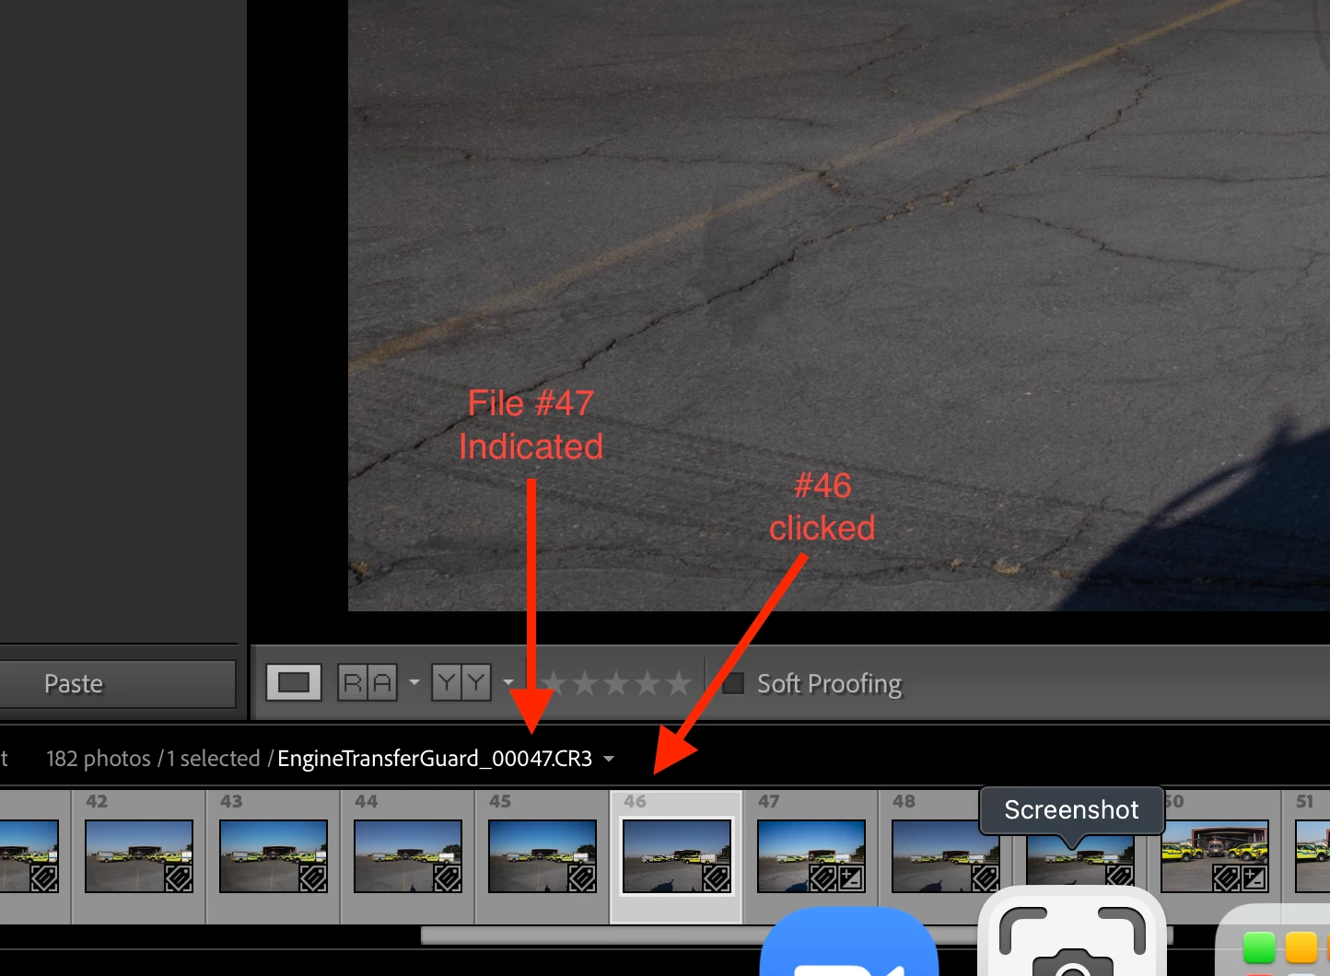Switch to Loupe view mode
This screenshot has width=1330, height=976.
tap(294, 683)
